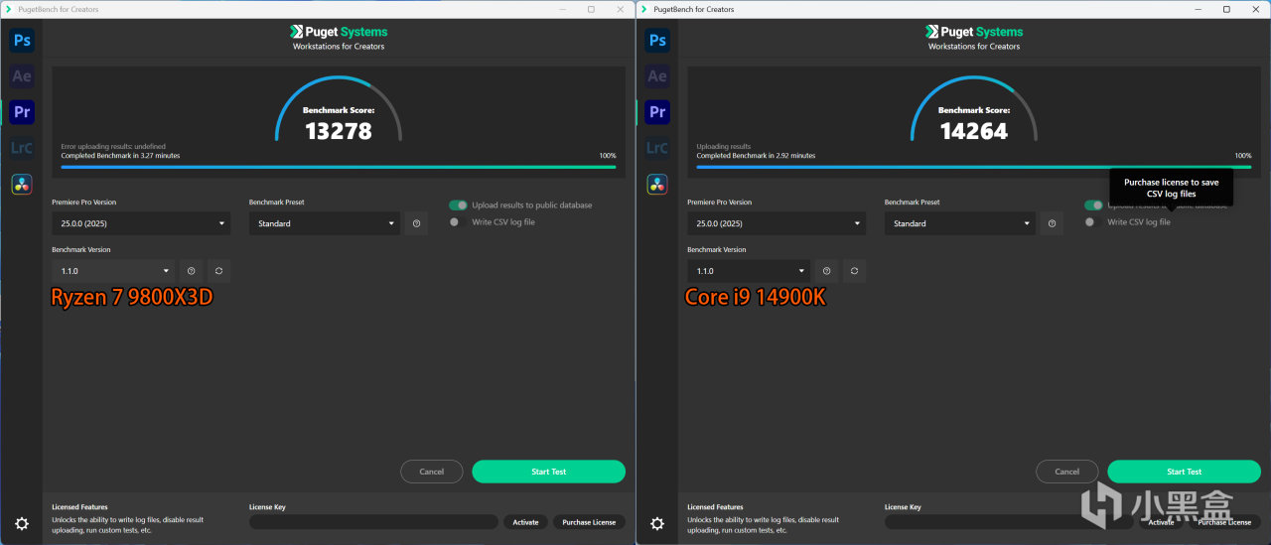Click 'Completed Benchmark in 2.92 minutes' text
The image size is (1271, 545).
pyautogui.click(x=756, y=156)
